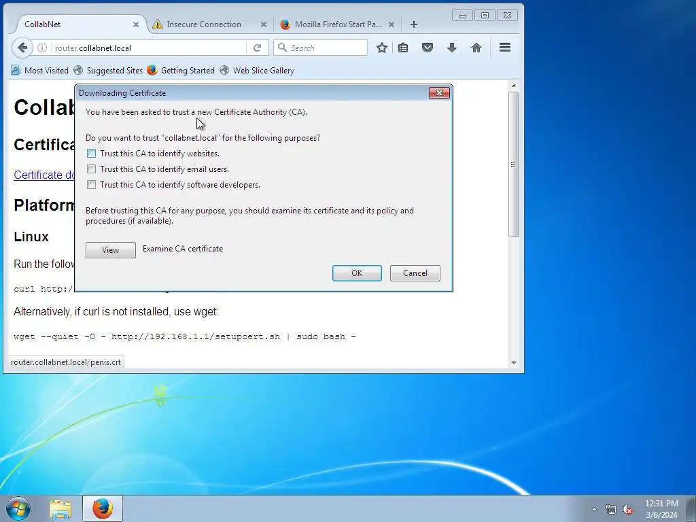
Task: Click the Show desktop strip beside the clock
Action: 691,508
